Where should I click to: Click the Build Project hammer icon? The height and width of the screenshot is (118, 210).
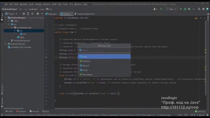click(x=161, y=9)
